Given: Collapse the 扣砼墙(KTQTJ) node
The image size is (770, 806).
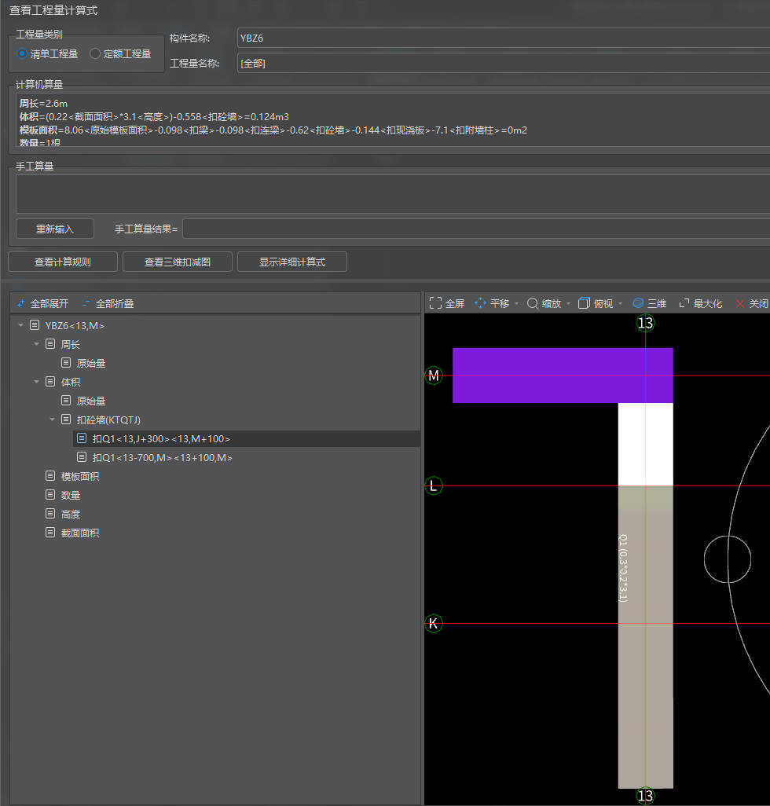Looking at the screenshot, I should (52, 419).
